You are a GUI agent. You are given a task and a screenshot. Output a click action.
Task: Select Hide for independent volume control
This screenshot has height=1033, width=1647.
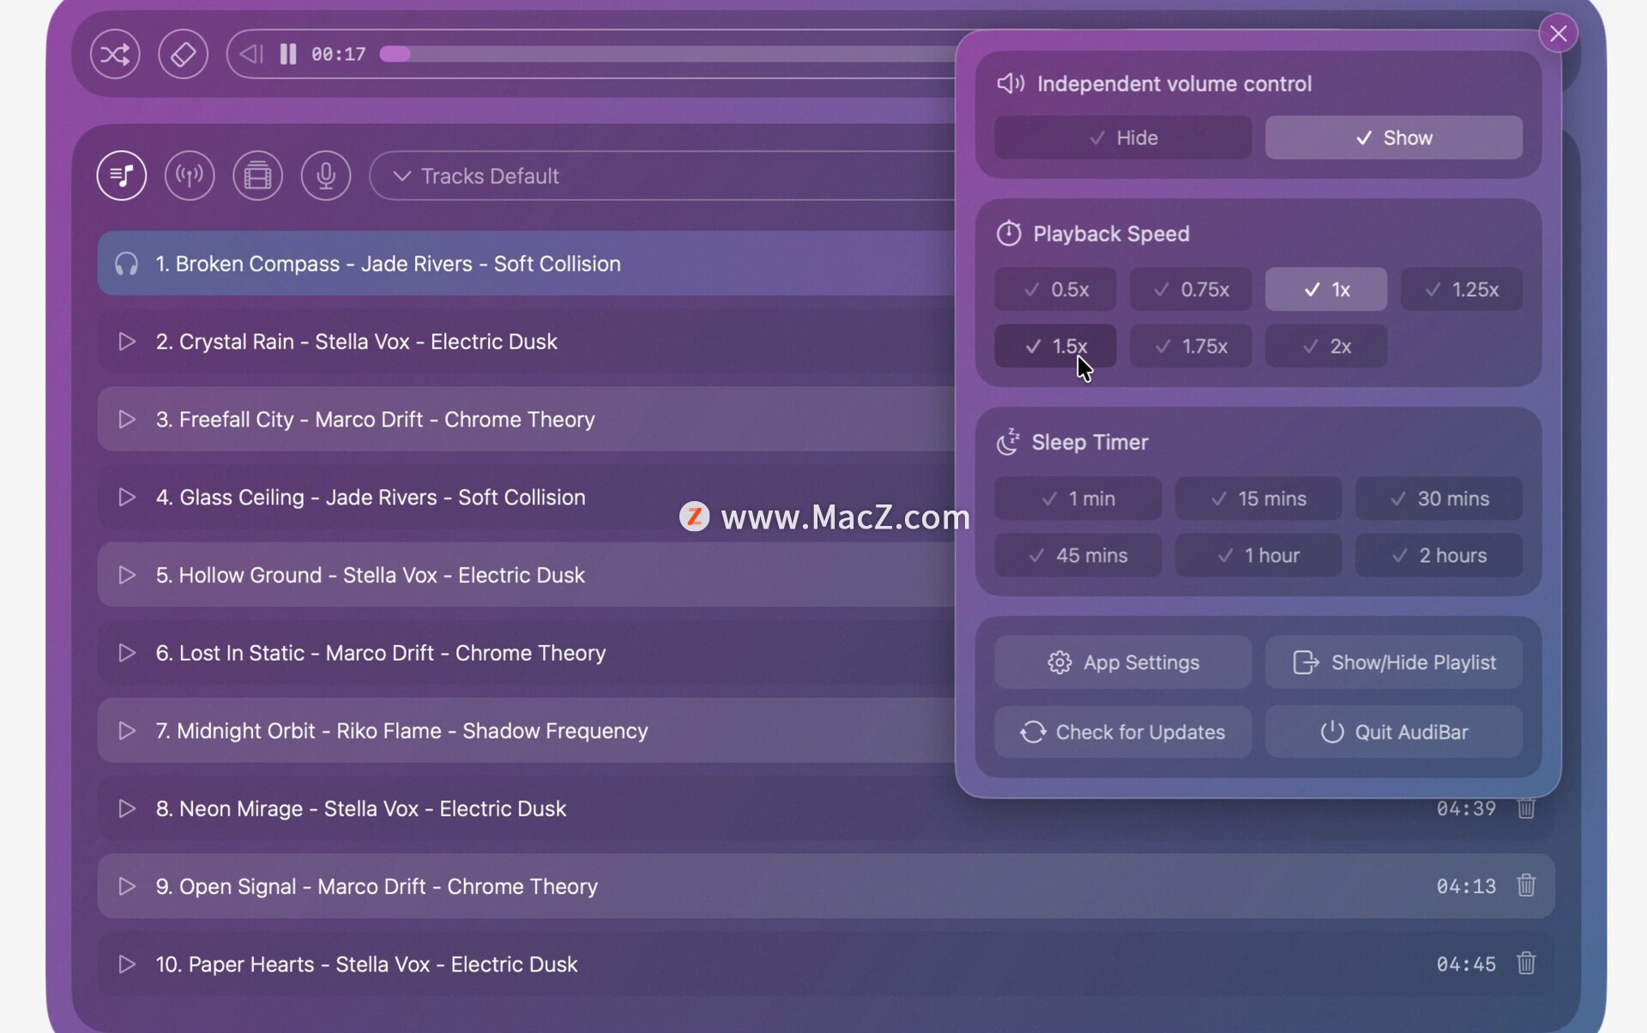coord(1122,138)
